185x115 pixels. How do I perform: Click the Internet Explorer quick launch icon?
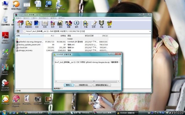[10, 113]
